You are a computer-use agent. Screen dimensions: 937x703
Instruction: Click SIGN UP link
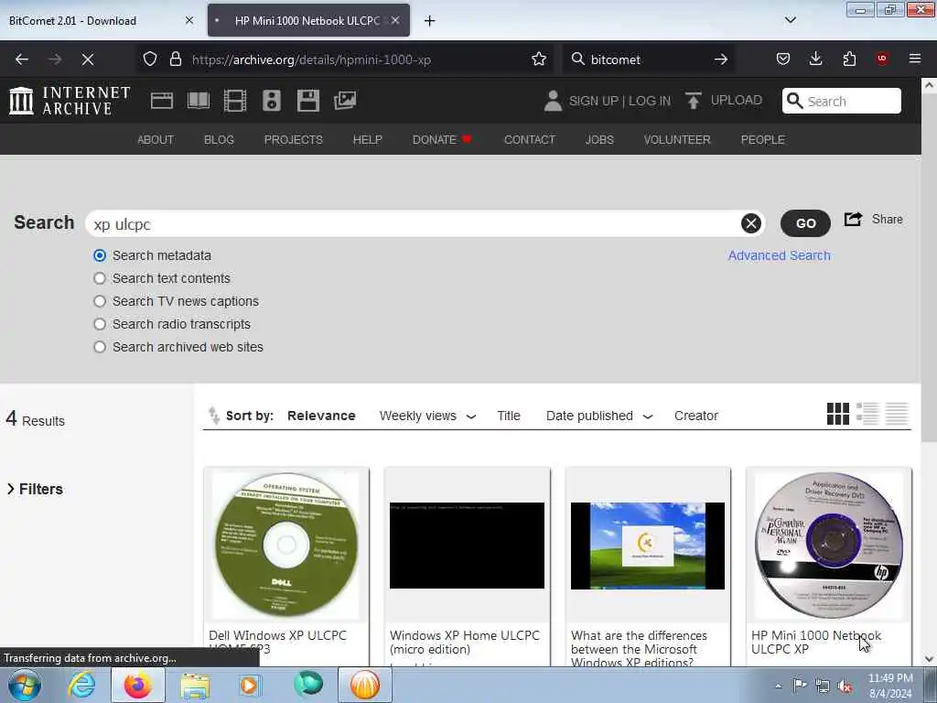click(593, 101)
